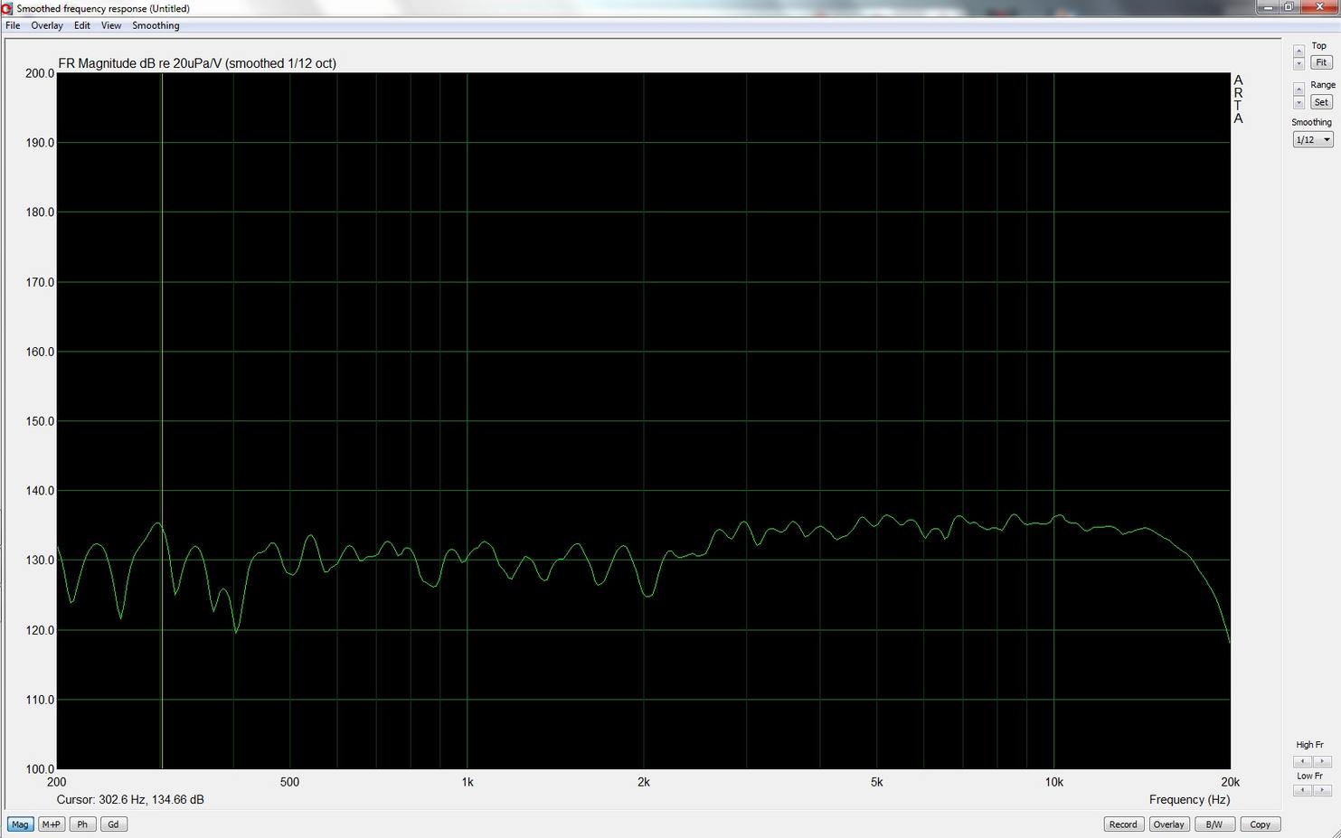This screenshot has height=838, width=1341.
Task: Click the FR Magnitude graph title text
Action: 197,63
